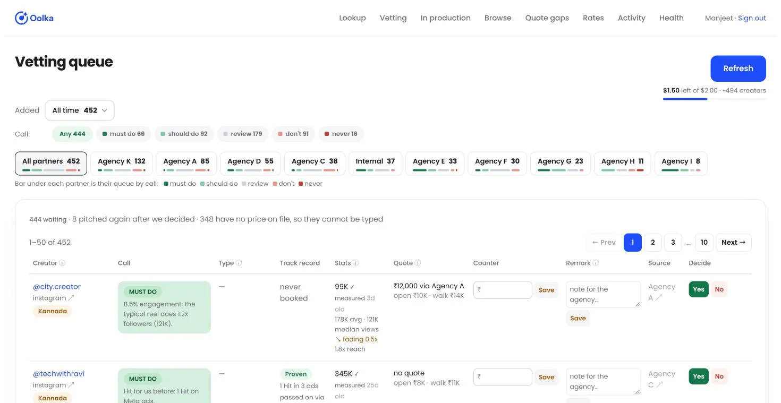The height and width of the screenshot is (403, 781).
Task: Open the Added 'All time 452' dropdown
Action: click(x=80, y=110)
